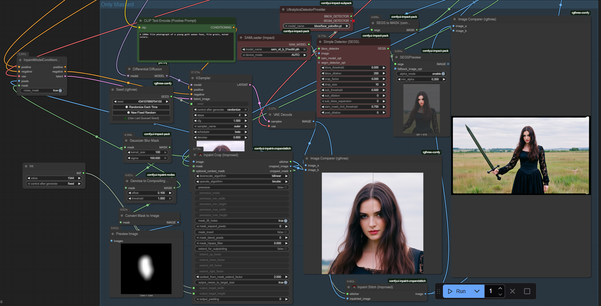Click the right arrow on bbox_dilation

384,73
